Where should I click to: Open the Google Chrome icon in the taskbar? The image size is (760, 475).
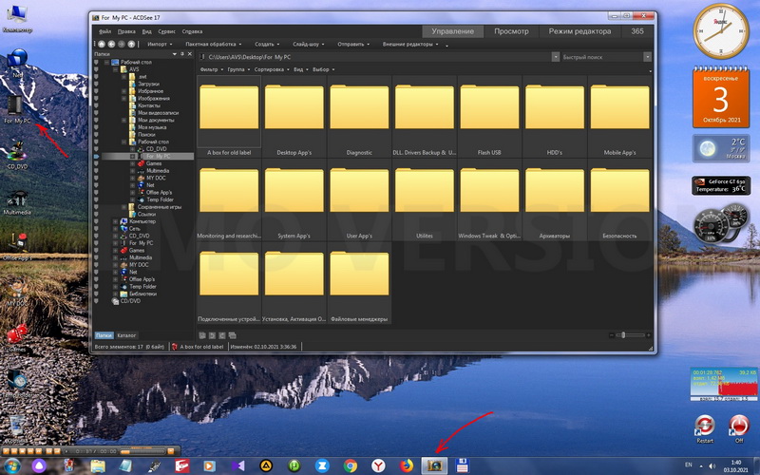pos(351,465)
